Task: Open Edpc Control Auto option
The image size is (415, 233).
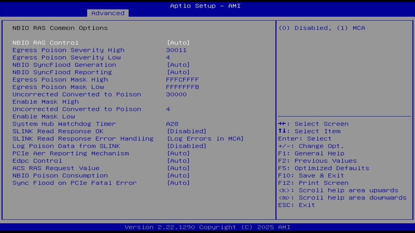Action: coord(178,161)
